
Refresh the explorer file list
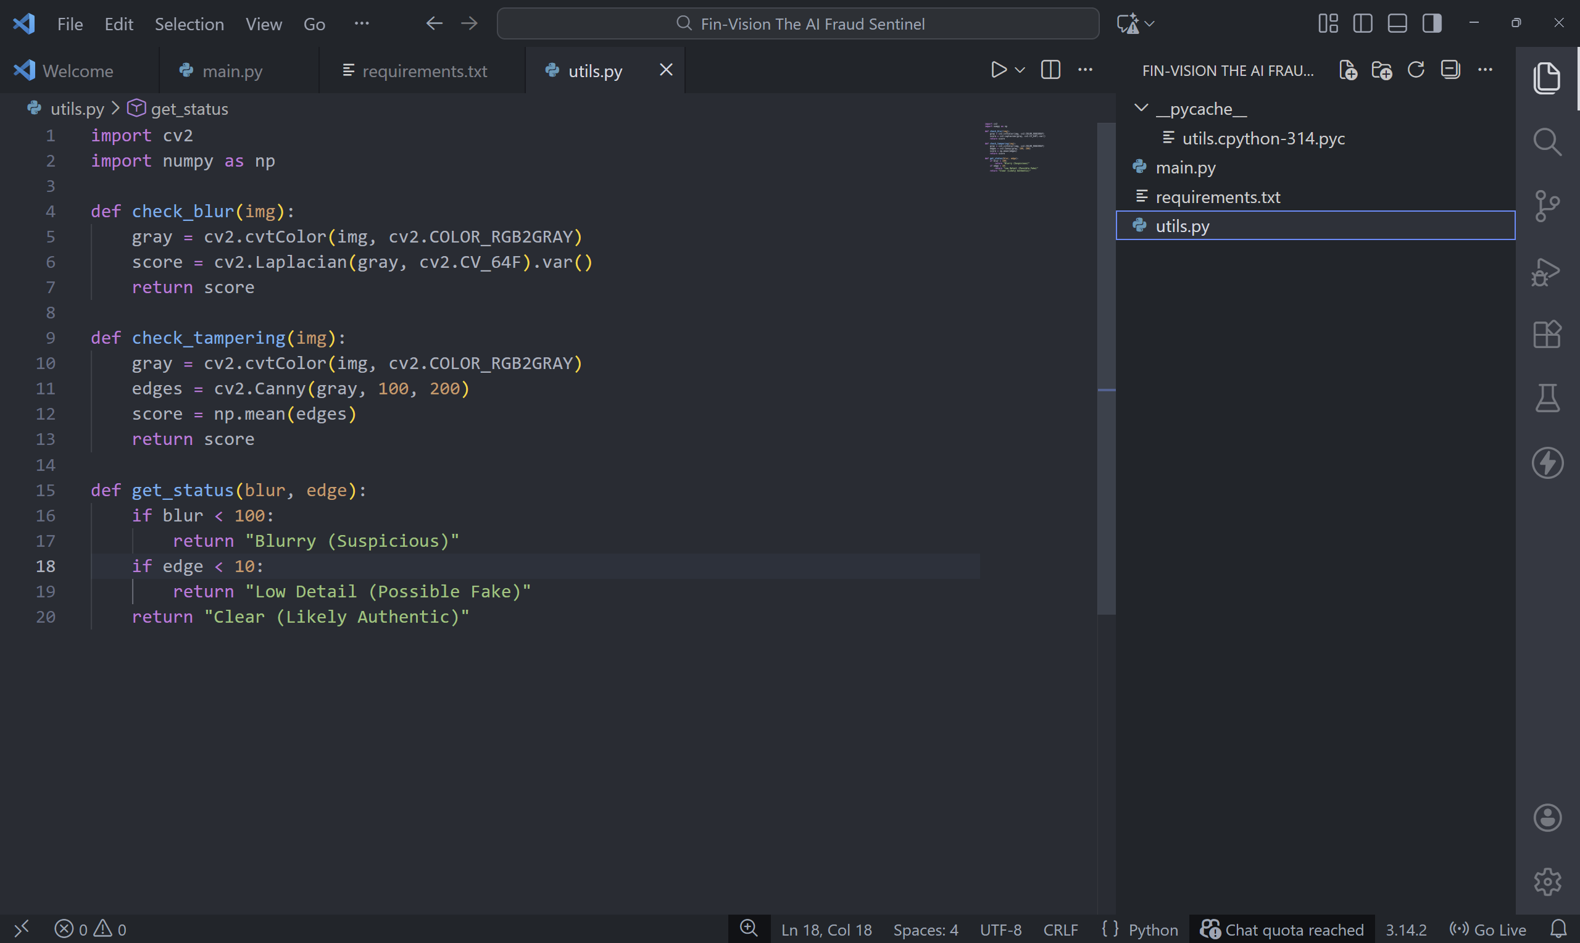click(x=1416, y=70)
